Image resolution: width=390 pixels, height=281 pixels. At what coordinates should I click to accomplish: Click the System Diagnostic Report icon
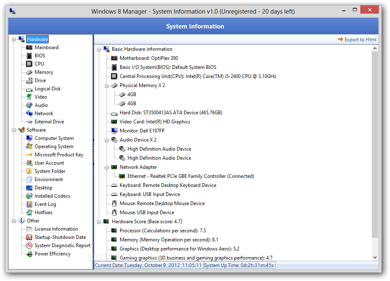tap(29, 246)
